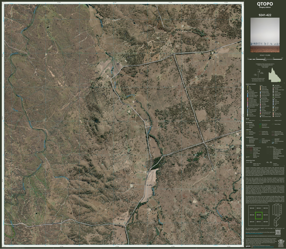
Task: Click the Ambulance legend icon
Action: [248, 98]
